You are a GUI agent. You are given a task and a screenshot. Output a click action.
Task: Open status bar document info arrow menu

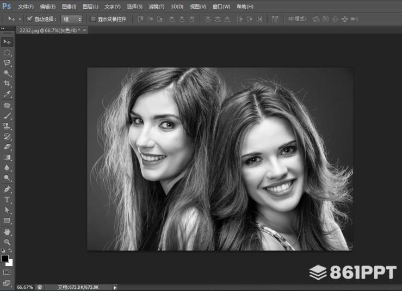114,287
